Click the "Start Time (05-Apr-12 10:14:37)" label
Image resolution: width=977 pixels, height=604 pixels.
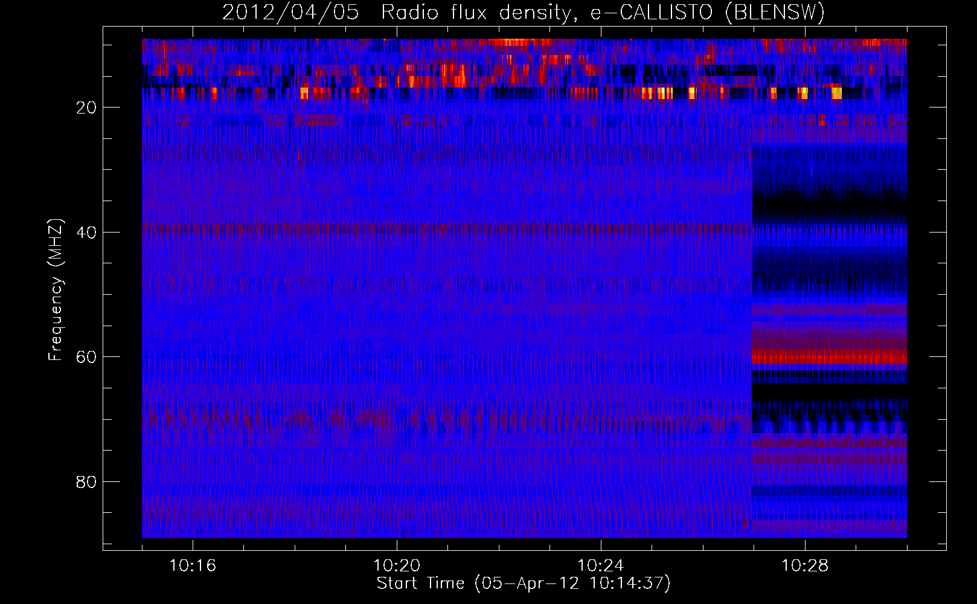524,583
